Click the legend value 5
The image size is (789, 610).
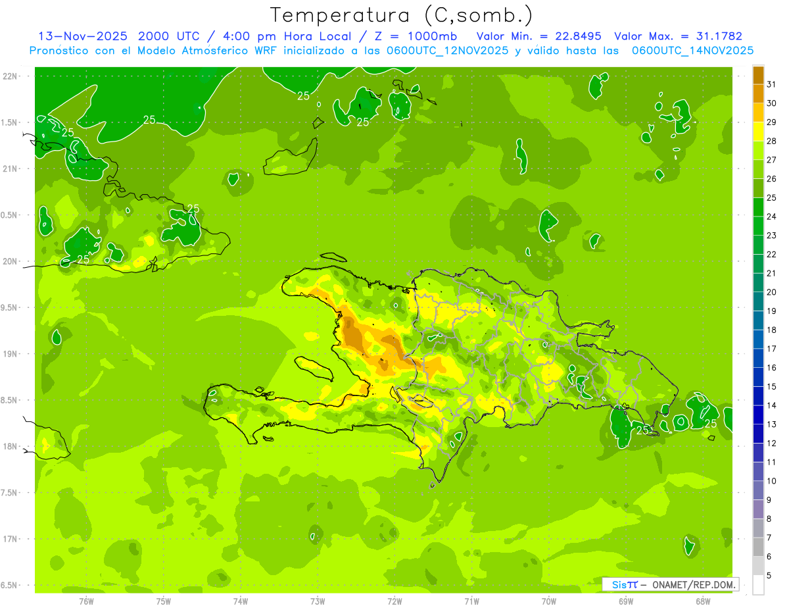[x=769, y=576]
